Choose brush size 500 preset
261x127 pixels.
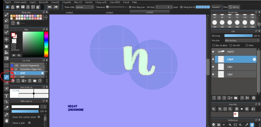pyautogui.click(x=237, y=23)
